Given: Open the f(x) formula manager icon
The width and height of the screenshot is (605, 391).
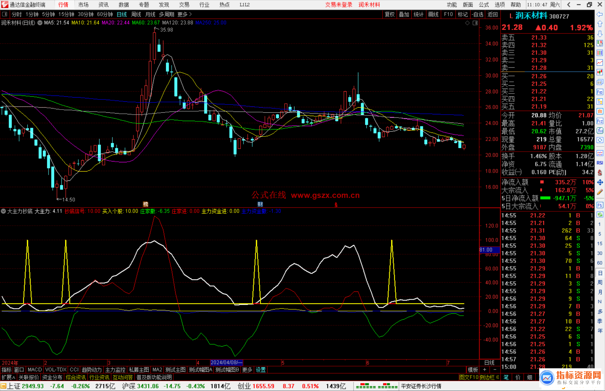Looking at the screenshot, I should click(x=600, y=131).
